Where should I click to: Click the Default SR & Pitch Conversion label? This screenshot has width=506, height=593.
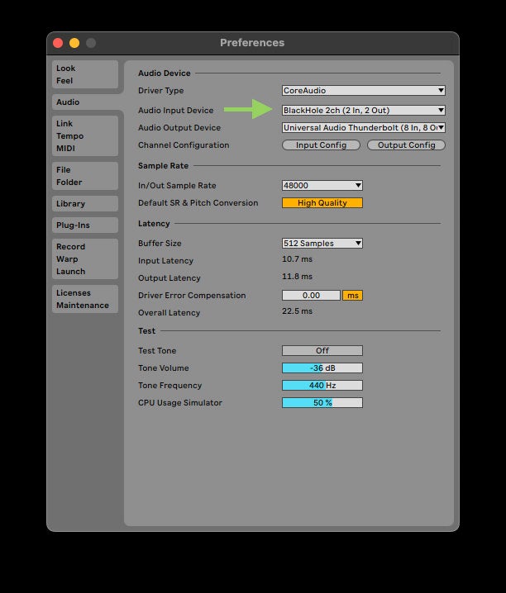click(198, 203)
